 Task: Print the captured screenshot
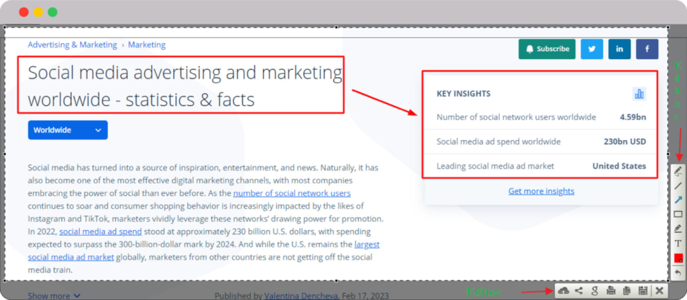[x=611, y=291]
